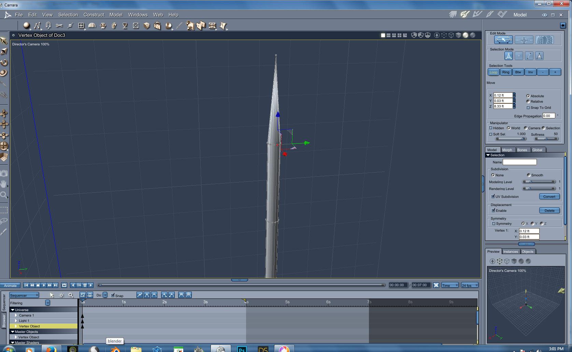Enable Soft Sel. checkbox
The image size is (572, 352).
491,134
